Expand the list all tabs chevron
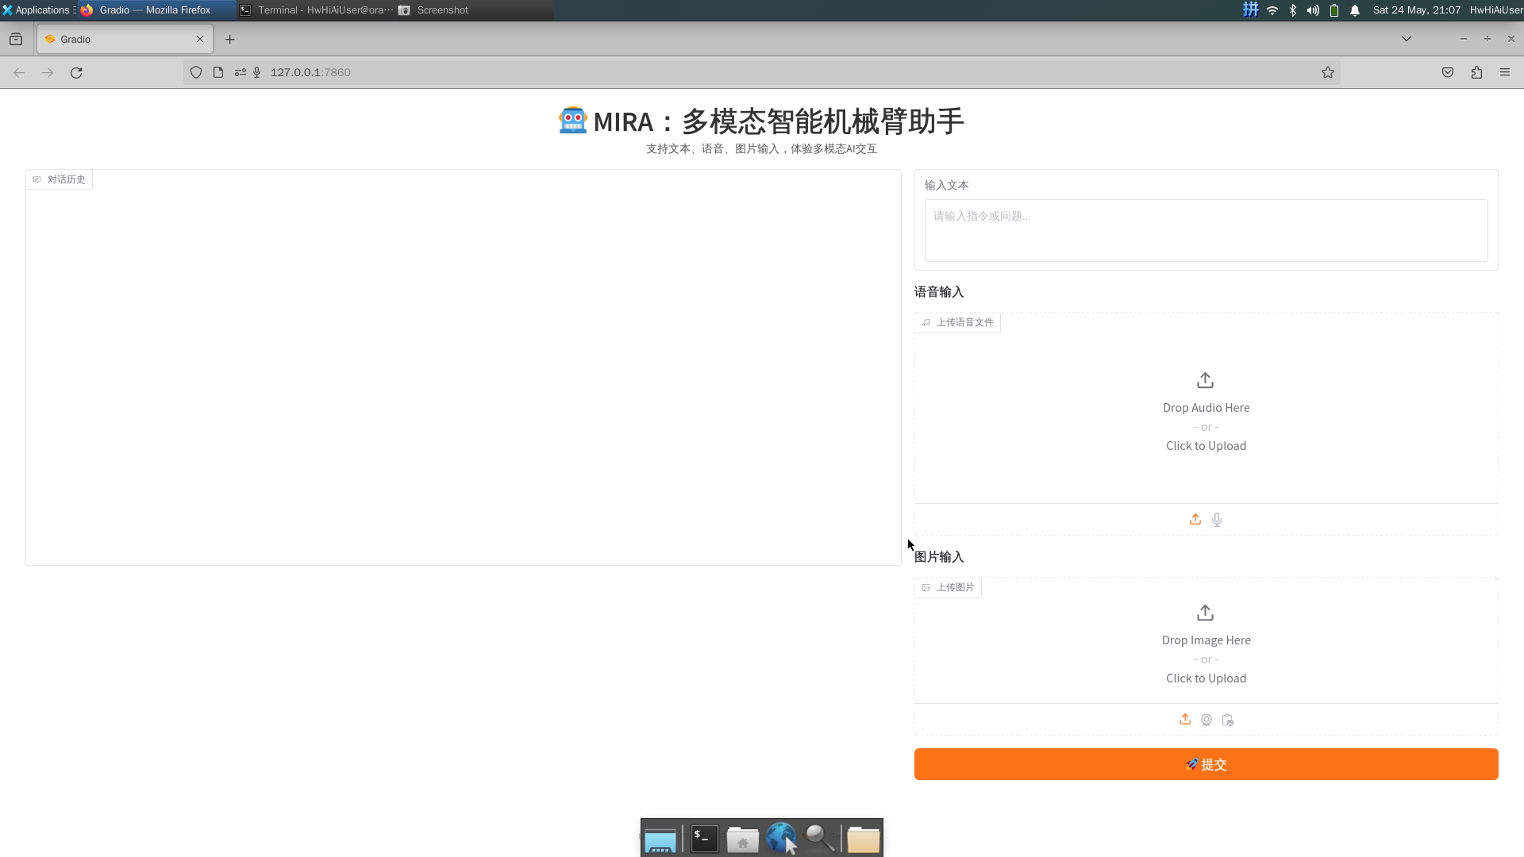The width and height of the screenshot is (1524, 857). tap(1407, 39)
